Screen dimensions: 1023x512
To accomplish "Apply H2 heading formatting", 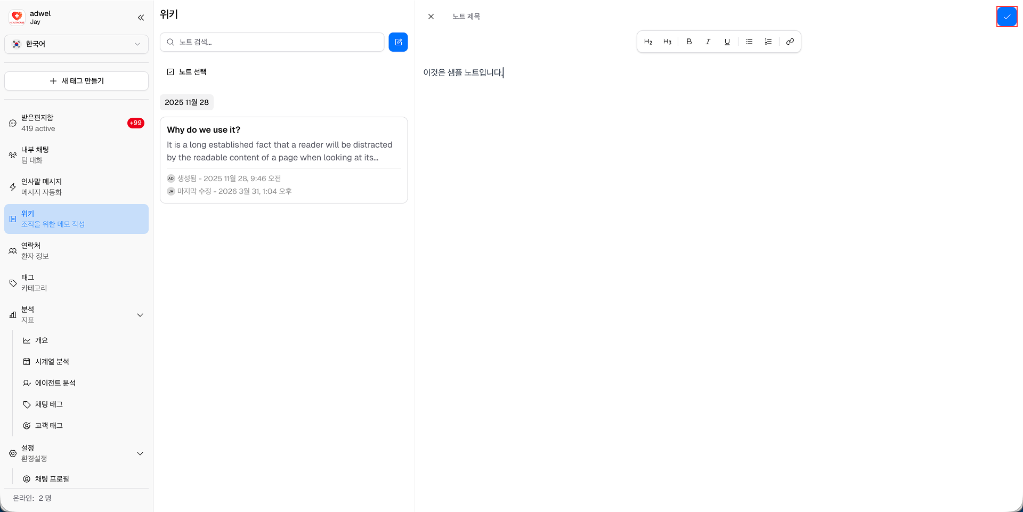I will point(648,42).
